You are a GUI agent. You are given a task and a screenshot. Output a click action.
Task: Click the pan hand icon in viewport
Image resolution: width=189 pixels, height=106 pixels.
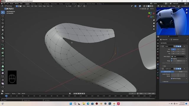154,23
